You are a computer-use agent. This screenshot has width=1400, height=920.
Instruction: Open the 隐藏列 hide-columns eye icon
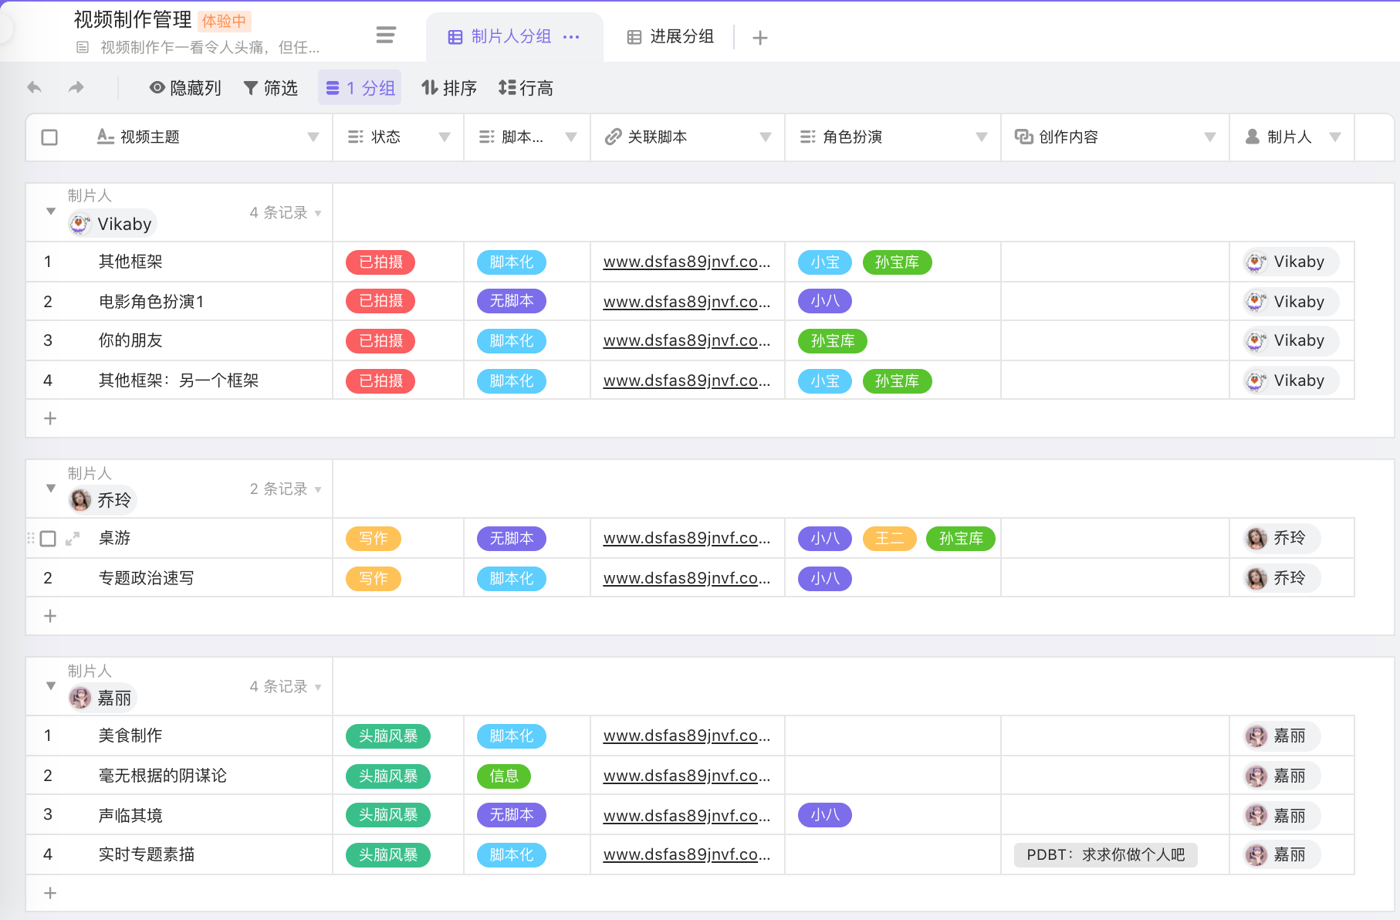(x=157, y=87)
